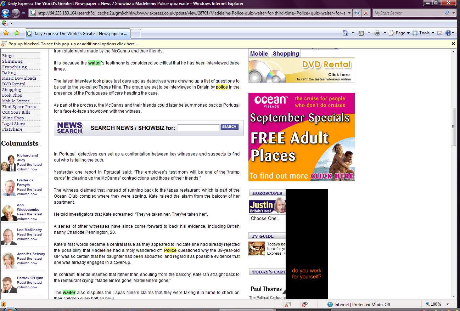Select the Shopping tab on page
This screenshot has height=311, width=460.
(x=286, y=53)
